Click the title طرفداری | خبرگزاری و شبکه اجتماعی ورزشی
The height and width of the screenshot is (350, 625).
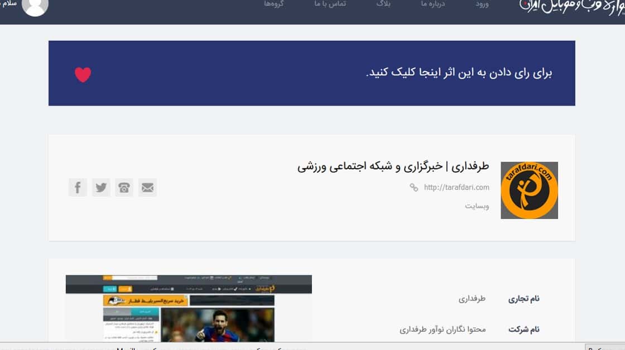click(393, 166)
